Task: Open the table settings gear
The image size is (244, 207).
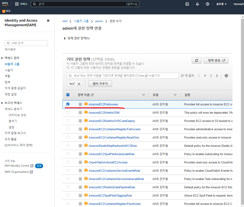Action: pos(226,76)
